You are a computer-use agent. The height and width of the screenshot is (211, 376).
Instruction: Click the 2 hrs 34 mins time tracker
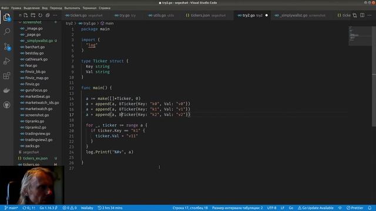(x=110, y=208)
